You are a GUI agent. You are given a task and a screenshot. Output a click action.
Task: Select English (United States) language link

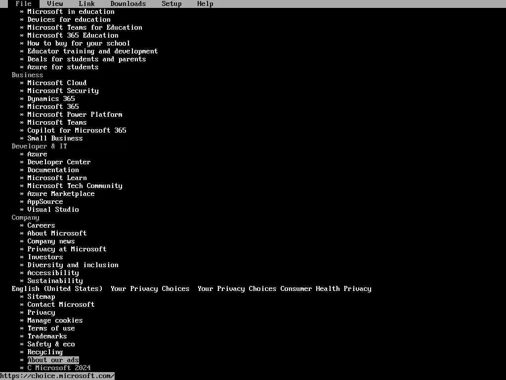click(x=57, y=288)
